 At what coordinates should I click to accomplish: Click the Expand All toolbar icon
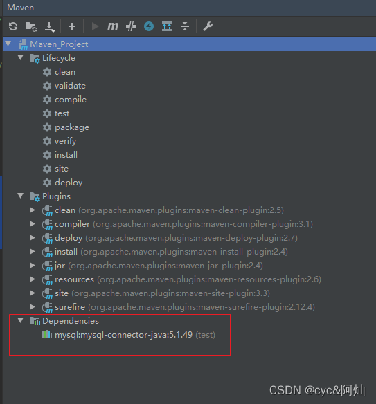point(167,26)
